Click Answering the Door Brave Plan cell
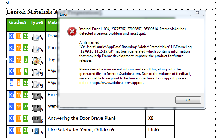Image resolution: width=221 pixels, height=138 pixels. 96,120
